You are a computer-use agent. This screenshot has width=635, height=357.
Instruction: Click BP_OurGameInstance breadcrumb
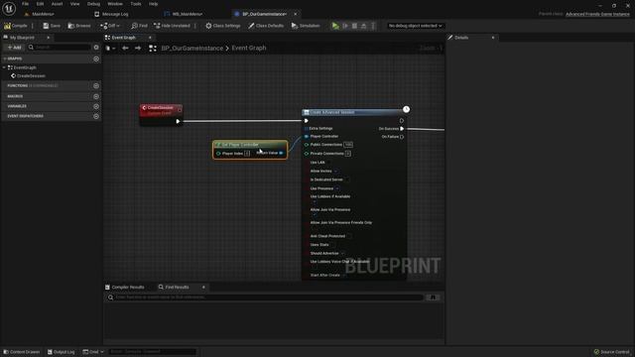pyautogui.click(x=191, y=48)
